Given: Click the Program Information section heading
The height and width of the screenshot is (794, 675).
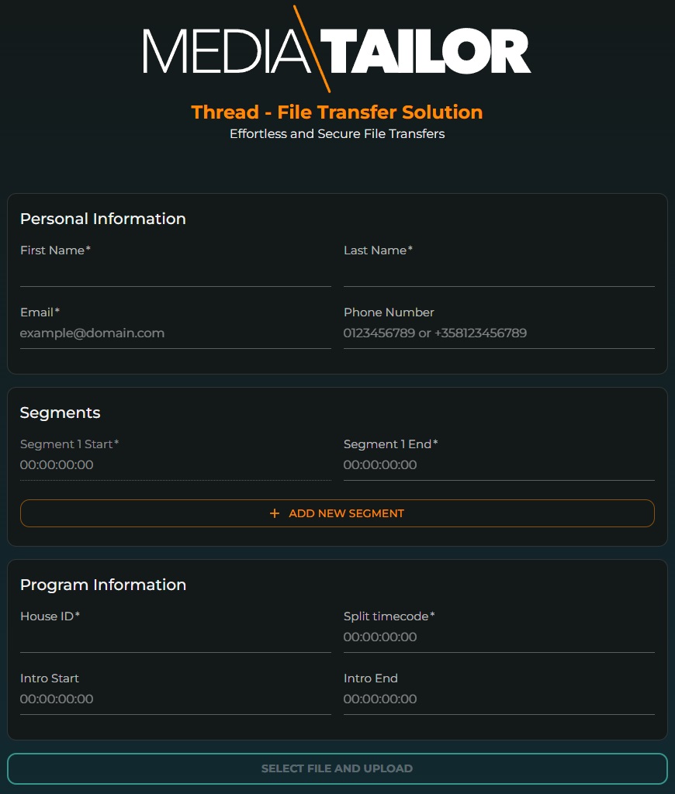Looking at the screenshot, I should point(103,585).
